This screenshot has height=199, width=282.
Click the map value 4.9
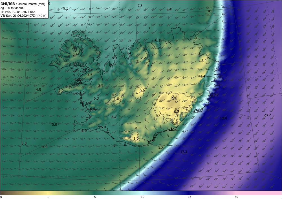pyautogui.click(x=45, y=147)
